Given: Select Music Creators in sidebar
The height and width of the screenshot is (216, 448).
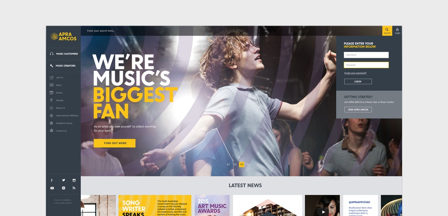Looking at the screenshot, I should [x=64, y=66].
